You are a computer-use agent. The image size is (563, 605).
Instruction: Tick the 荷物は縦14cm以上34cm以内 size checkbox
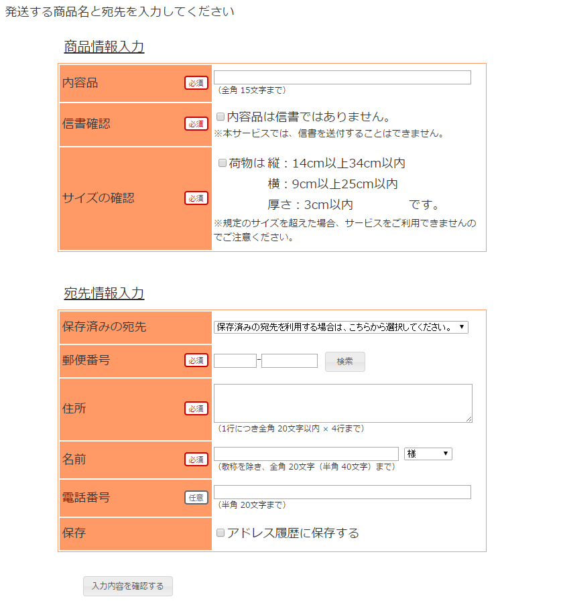pos(223,163)
